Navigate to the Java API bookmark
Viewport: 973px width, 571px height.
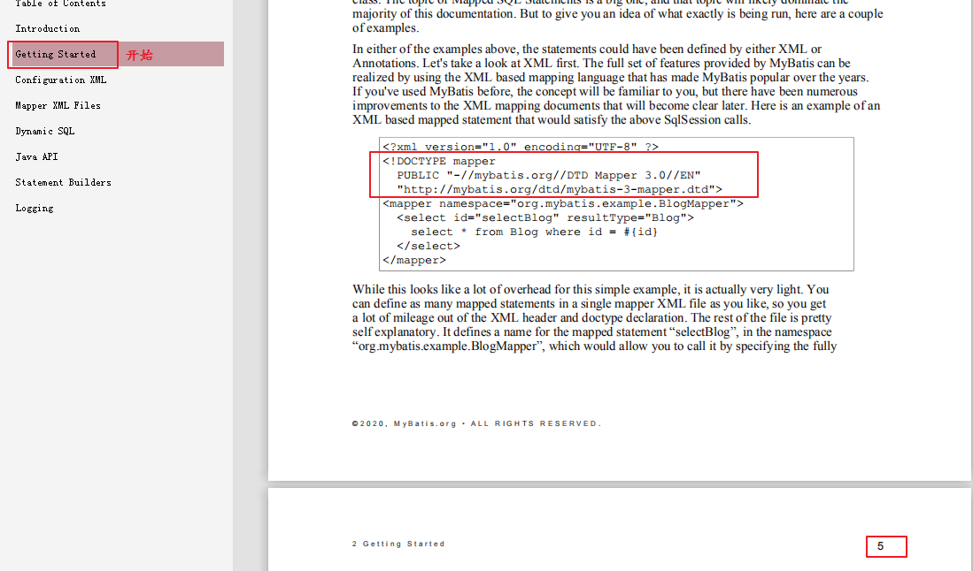coord(36,156)
